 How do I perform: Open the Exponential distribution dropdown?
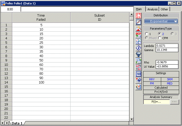[161, 22]
